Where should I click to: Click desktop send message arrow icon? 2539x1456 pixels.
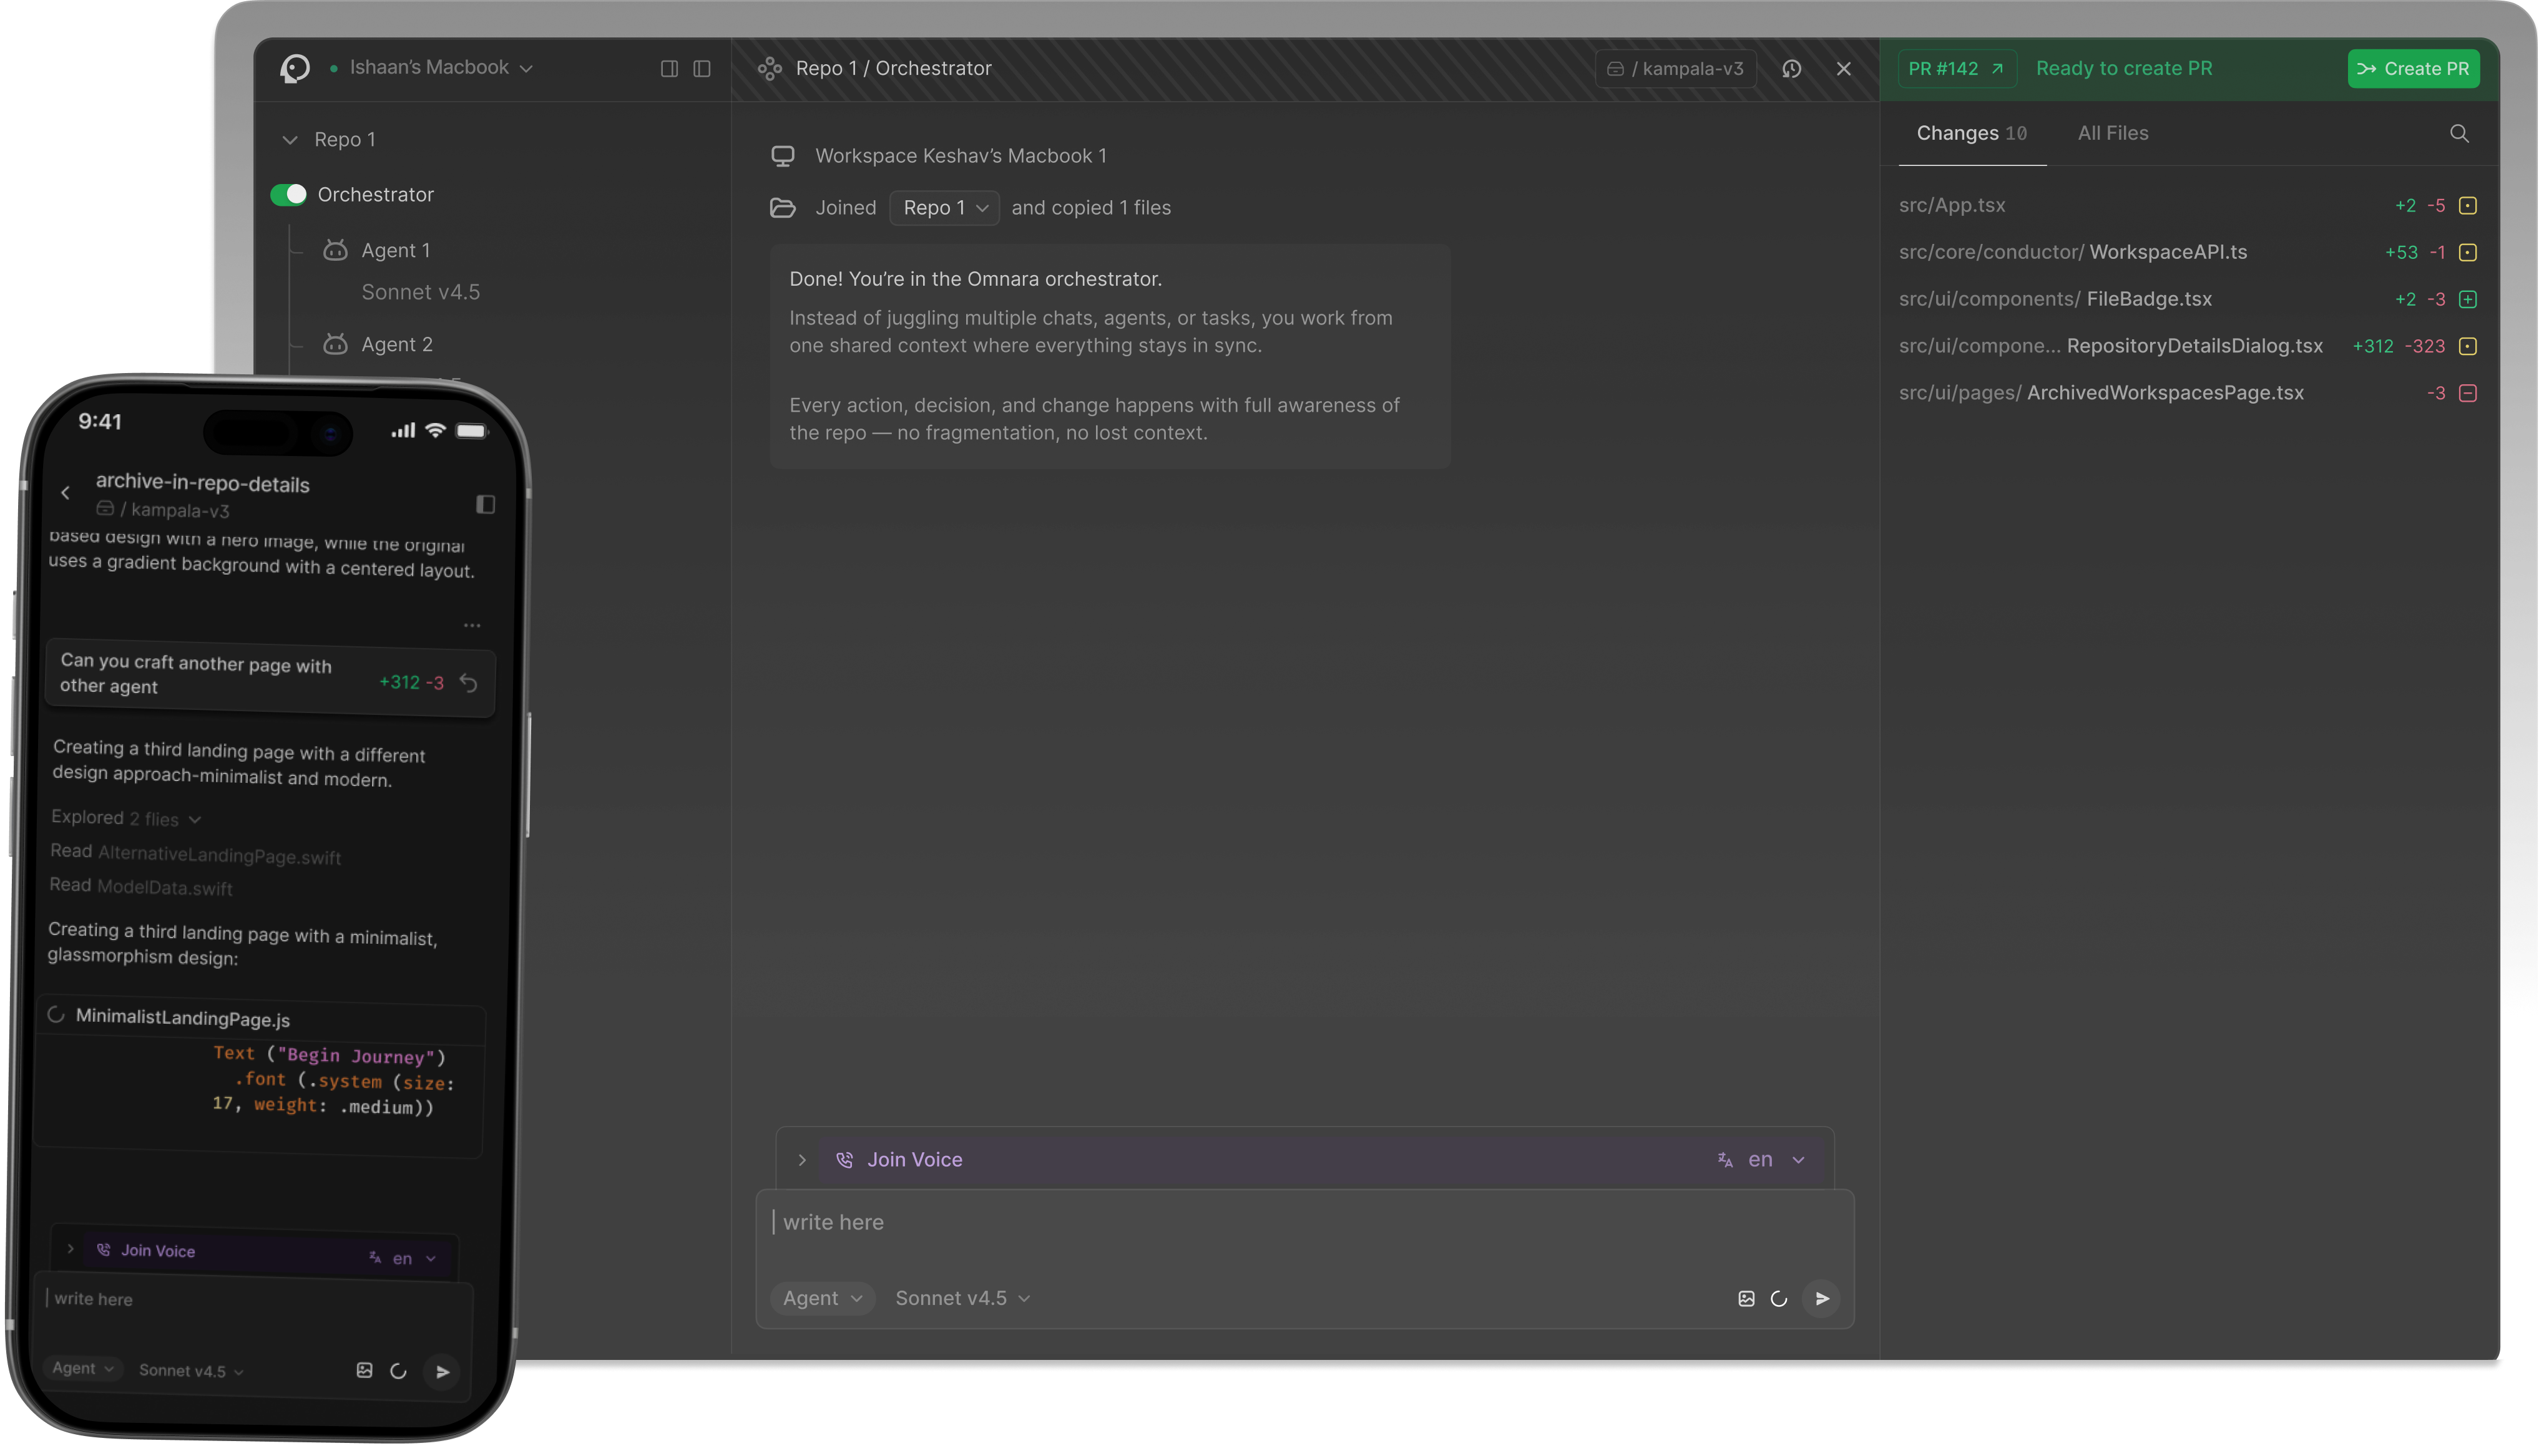[1822, 1298]
